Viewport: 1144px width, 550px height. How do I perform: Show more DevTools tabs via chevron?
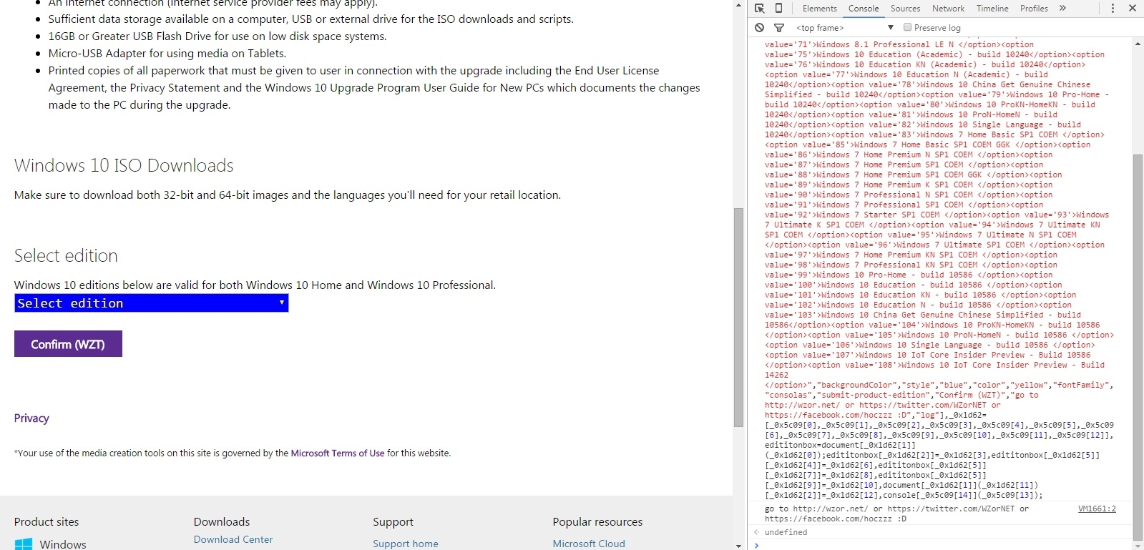coord(1062,9)
